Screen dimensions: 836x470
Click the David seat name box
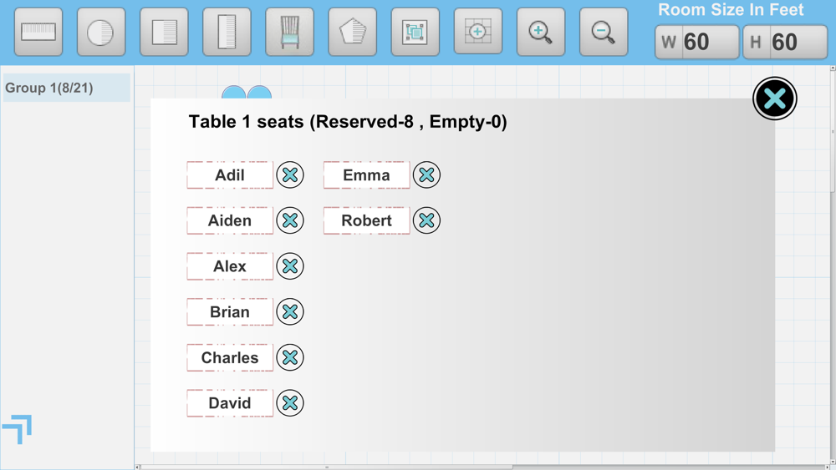point(230,403)
